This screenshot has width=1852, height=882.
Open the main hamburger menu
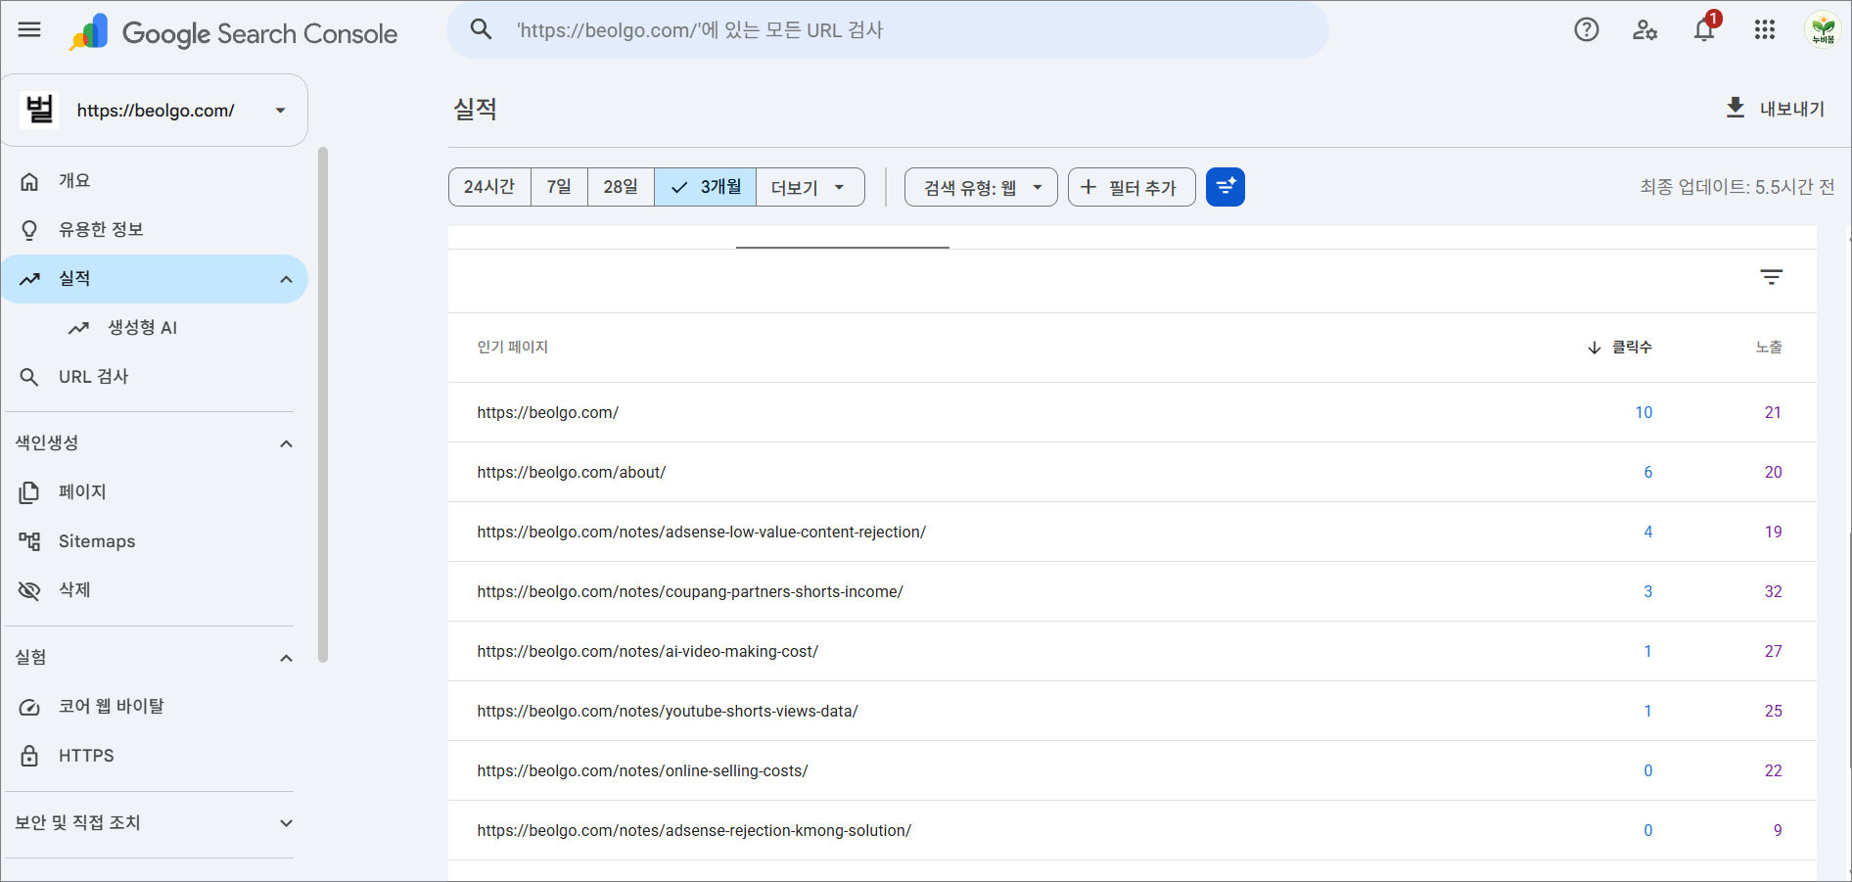(x=29, y=29)
